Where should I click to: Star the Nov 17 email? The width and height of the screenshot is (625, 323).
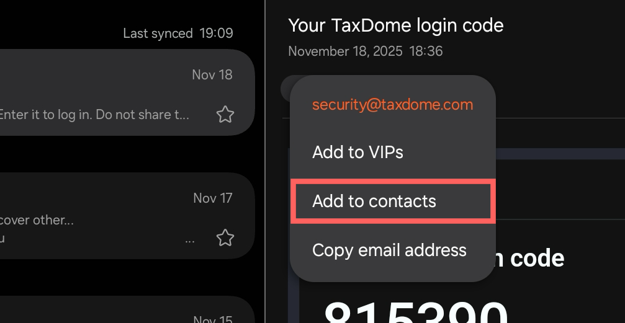coord(225,237)
